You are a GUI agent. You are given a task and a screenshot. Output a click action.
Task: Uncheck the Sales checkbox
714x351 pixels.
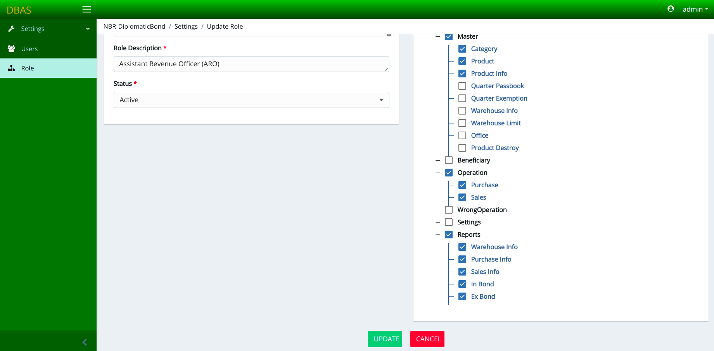pos(462,197)
